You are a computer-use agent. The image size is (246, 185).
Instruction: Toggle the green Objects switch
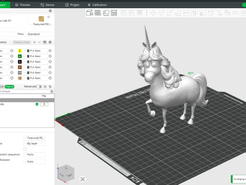tap(9, 86)
